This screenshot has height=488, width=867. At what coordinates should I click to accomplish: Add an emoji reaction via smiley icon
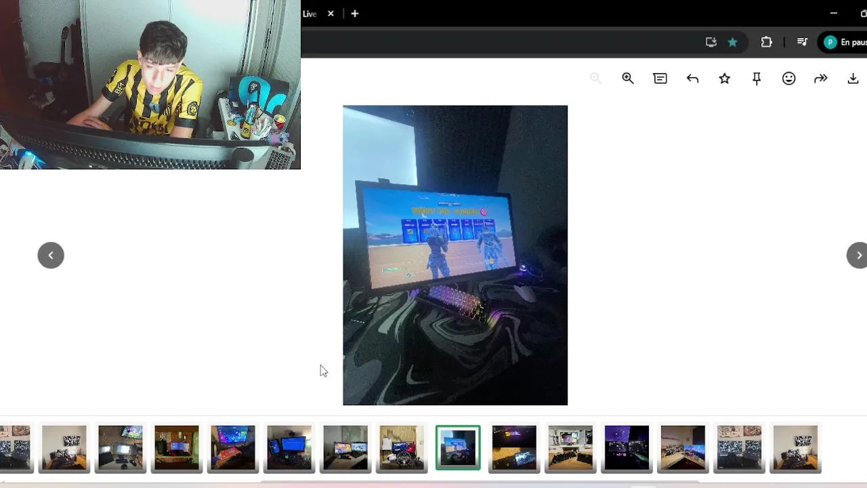coord(788,79)
